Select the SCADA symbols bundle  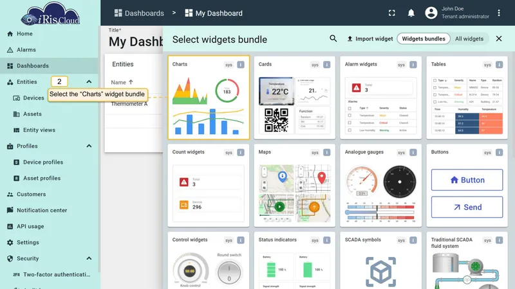pos(380,261)
